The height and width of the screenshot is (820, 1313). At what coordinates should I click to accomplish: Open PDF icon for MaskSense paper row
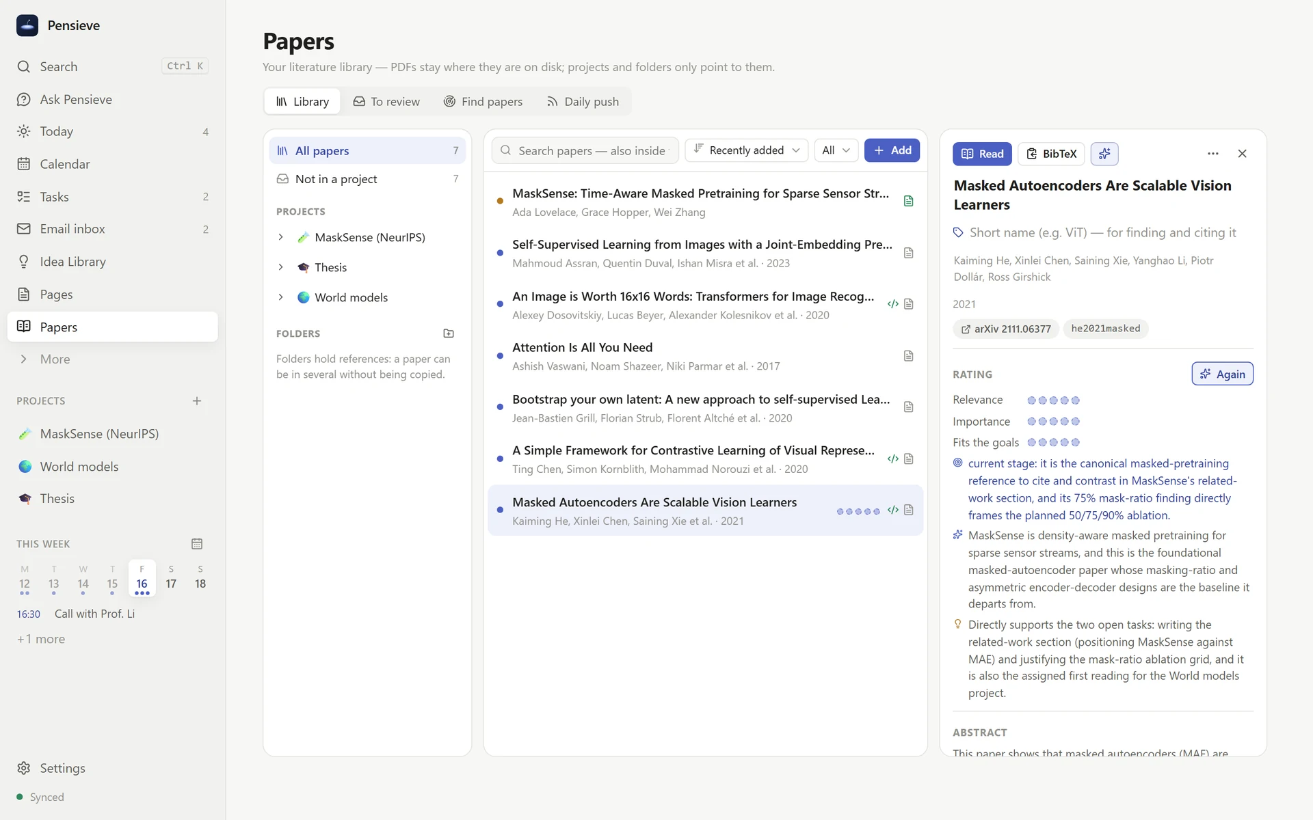(908, 201)
